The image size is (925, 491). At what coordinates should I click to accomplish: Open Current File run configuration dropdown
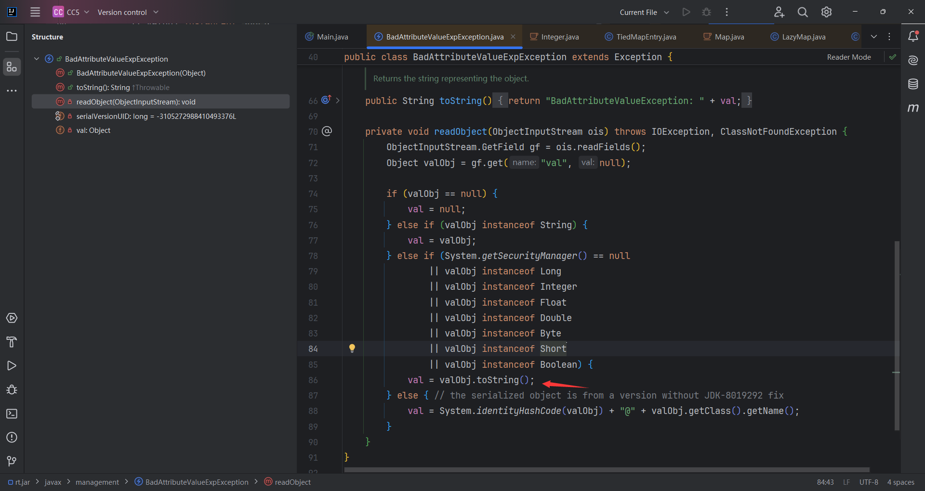644,12
